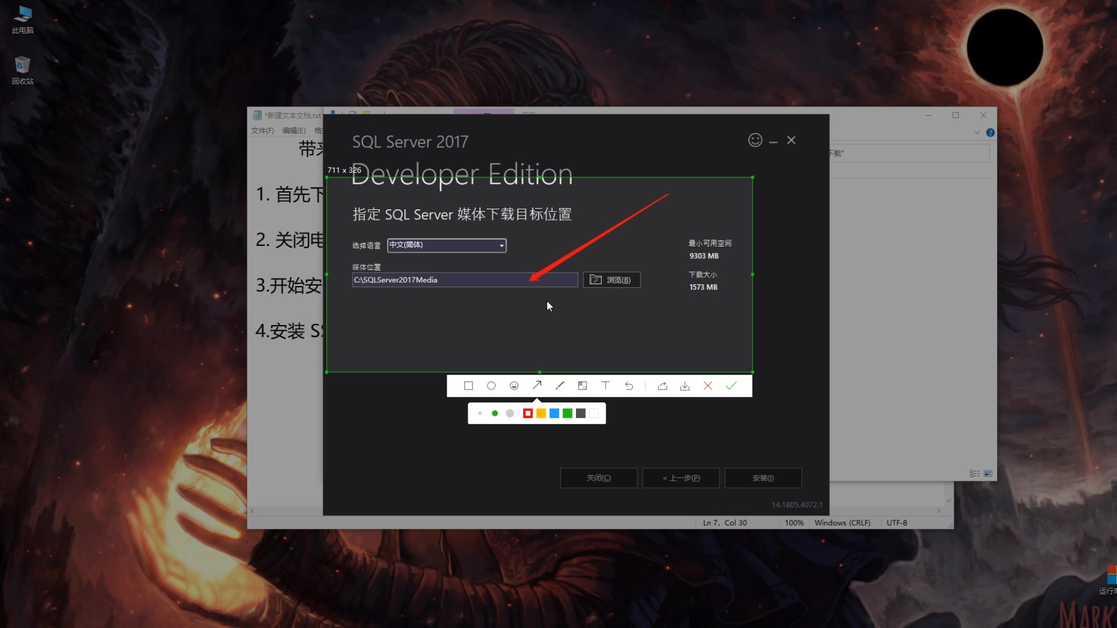1117x628 pixels.
Task: Click the 安装(I) install button
Action: tap(763, 478)
